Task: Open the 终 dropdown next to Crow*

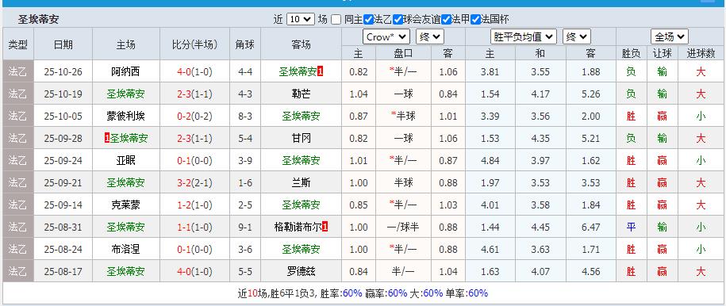Action: pyautogui.click(x=430, y=36)
